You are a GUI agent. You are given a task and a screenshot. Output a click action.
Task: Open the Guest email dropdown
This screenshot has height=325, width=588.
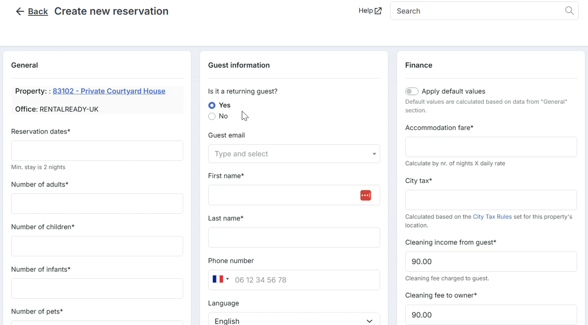coord(294,154)
